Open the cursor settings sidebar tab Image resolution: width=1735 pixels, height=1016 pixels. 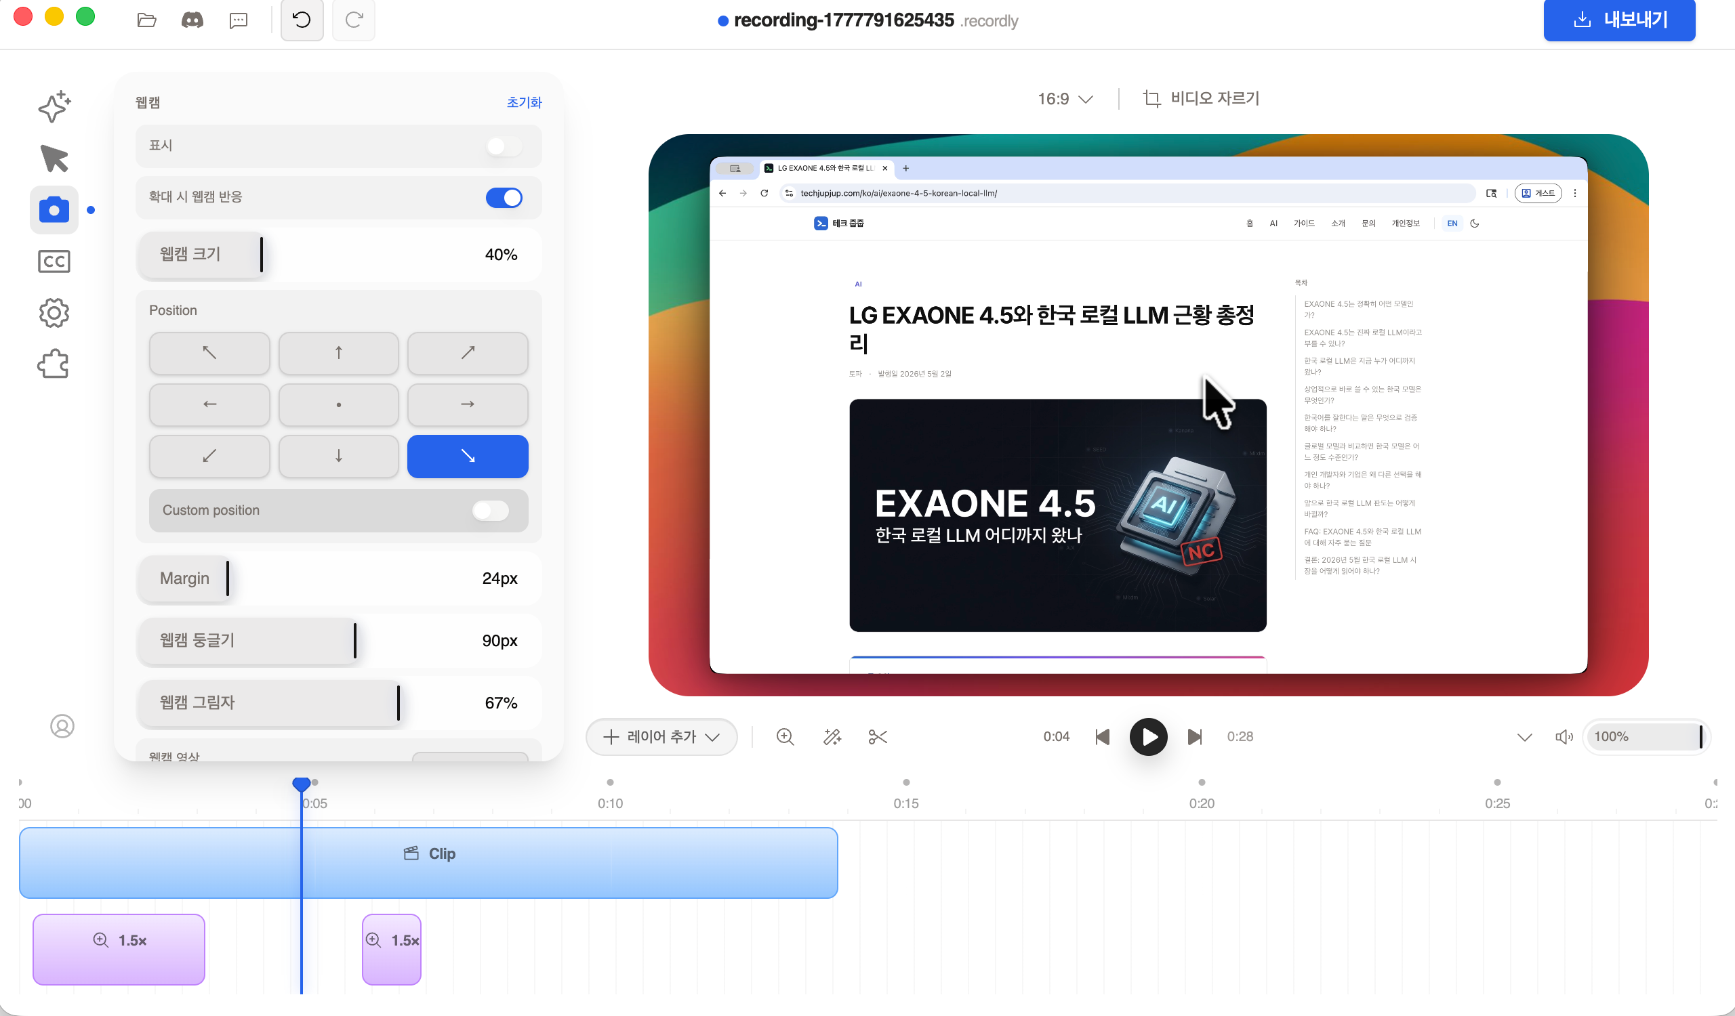tap(54, 158)
